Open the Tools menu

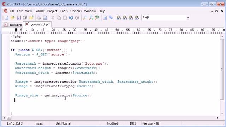pyautogui.click(x=64, y=11)
